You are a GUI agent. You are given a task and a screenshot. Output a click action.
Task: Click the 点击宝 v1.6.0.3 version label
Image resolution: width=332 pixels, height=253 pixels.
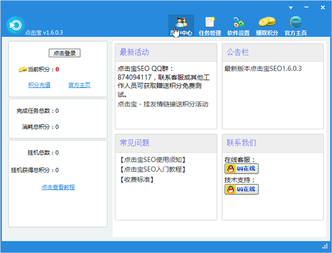click(x=44, y=33)
